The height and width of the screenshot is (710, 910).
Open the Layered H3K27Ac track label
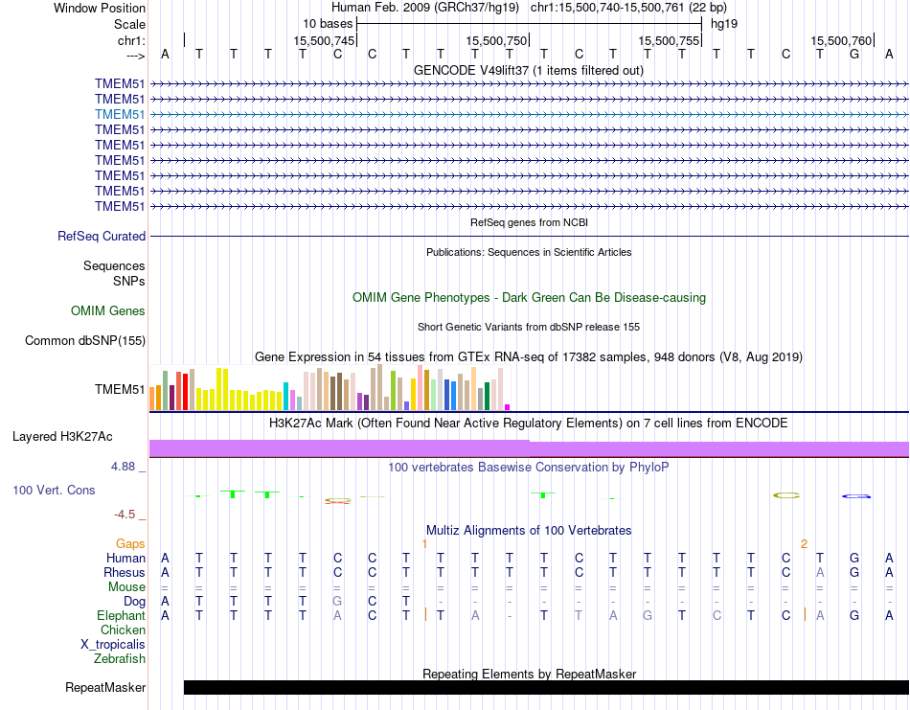(62, 437)
